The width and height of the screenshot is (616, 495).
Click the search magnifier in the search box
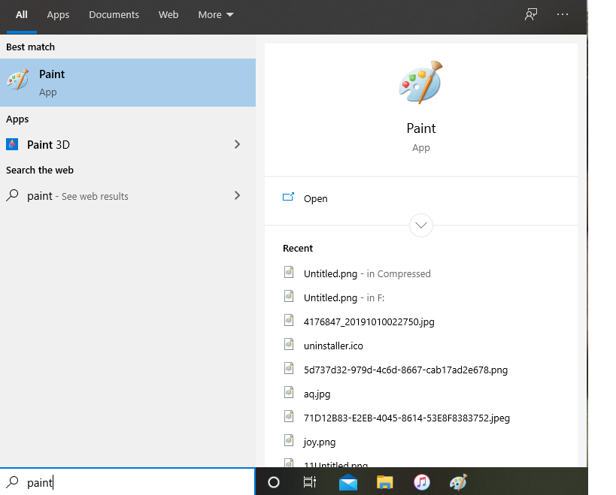click(12, 481)
